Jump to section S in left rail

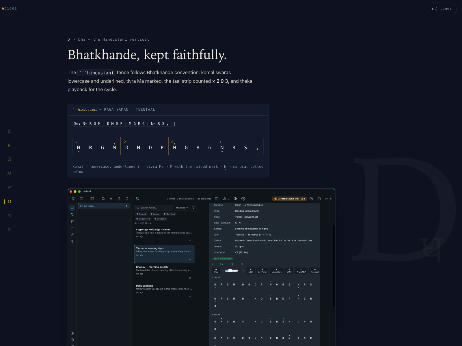9,131
